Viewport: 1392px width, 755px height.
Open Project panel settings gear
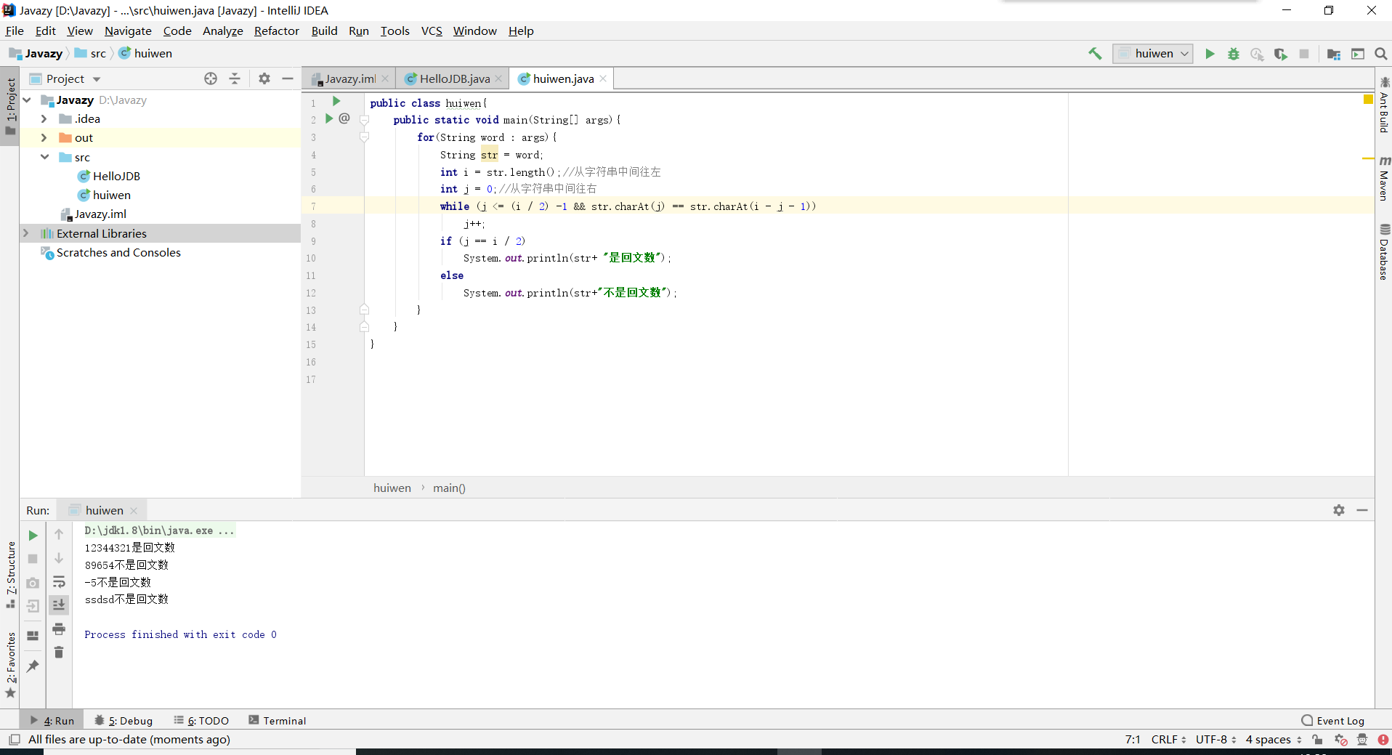(x=264, y=78)
